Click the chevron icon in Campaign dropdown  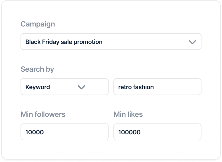coord(192,42)
